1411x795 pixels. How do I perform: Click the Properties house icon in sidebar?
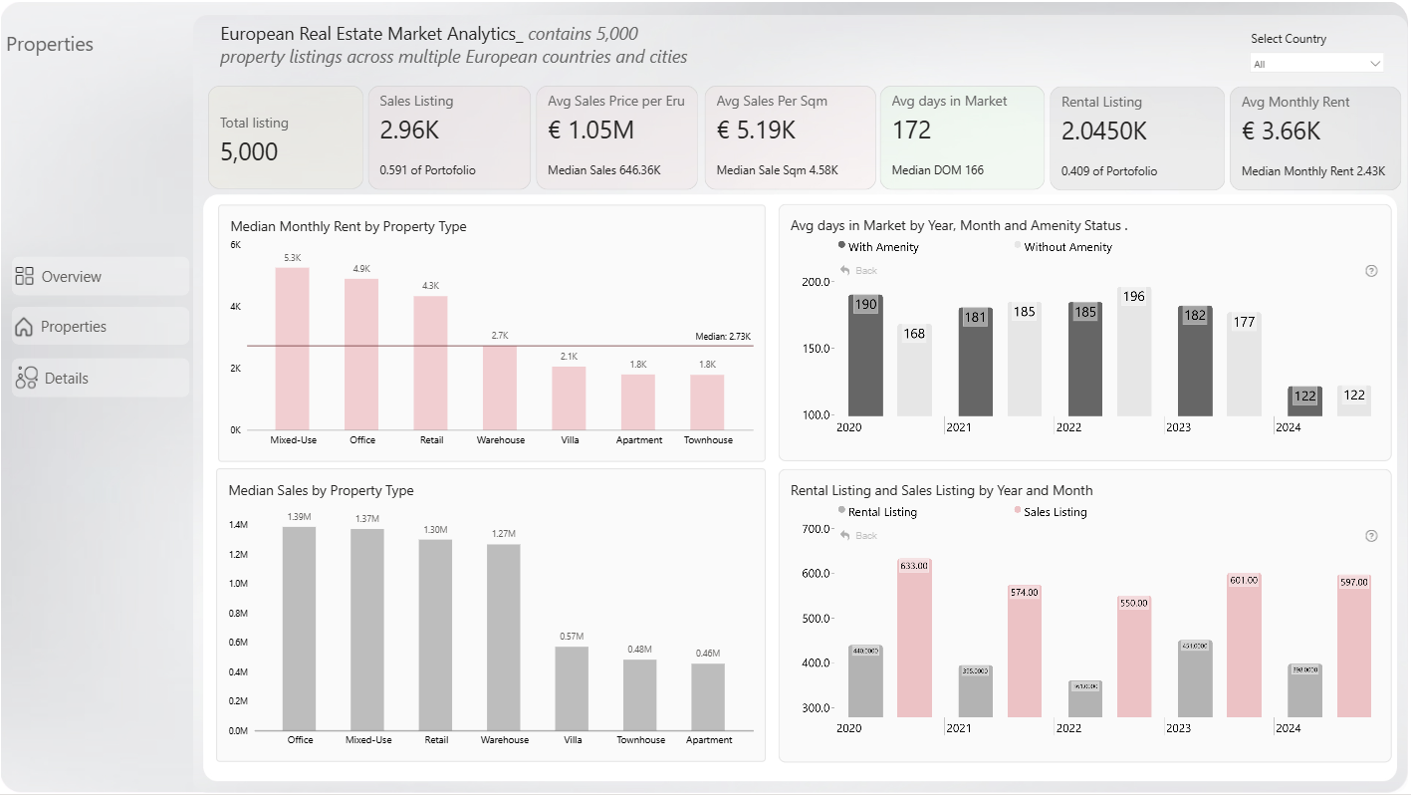(24, 327)
